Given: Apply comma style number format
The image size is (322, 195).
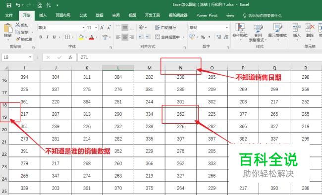Looking at the screenshot, I should [209, 37].
